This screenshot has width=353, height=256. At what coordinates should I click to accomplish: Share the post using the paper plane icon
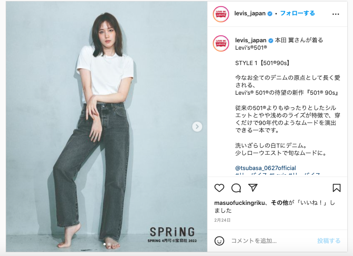click(253, 188)
